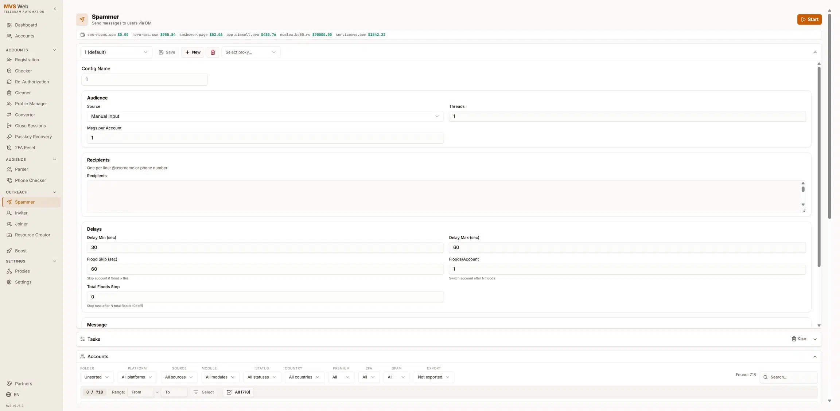This screenshot has height=411, width=840.
Task: Click the config form inner scrollbar
Action: pyautogui.click(x=819, y=167)
